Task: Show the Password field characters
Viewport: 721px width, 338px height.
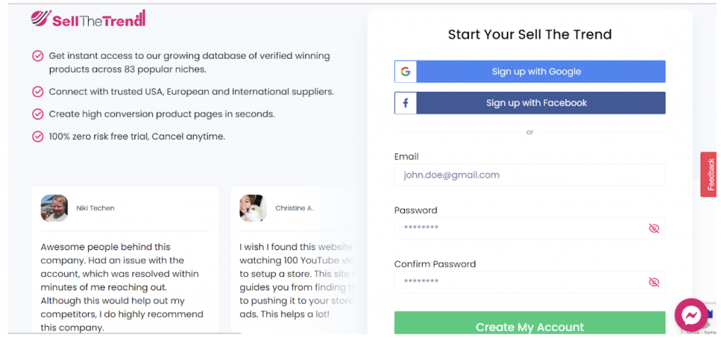Action: [x=653, y=228]
